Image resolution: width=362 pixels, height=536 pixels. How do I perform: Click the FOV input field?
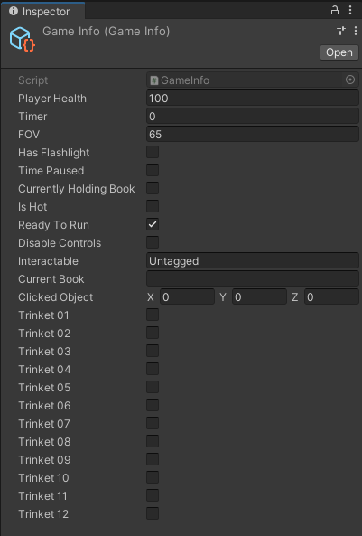[253, 135]
